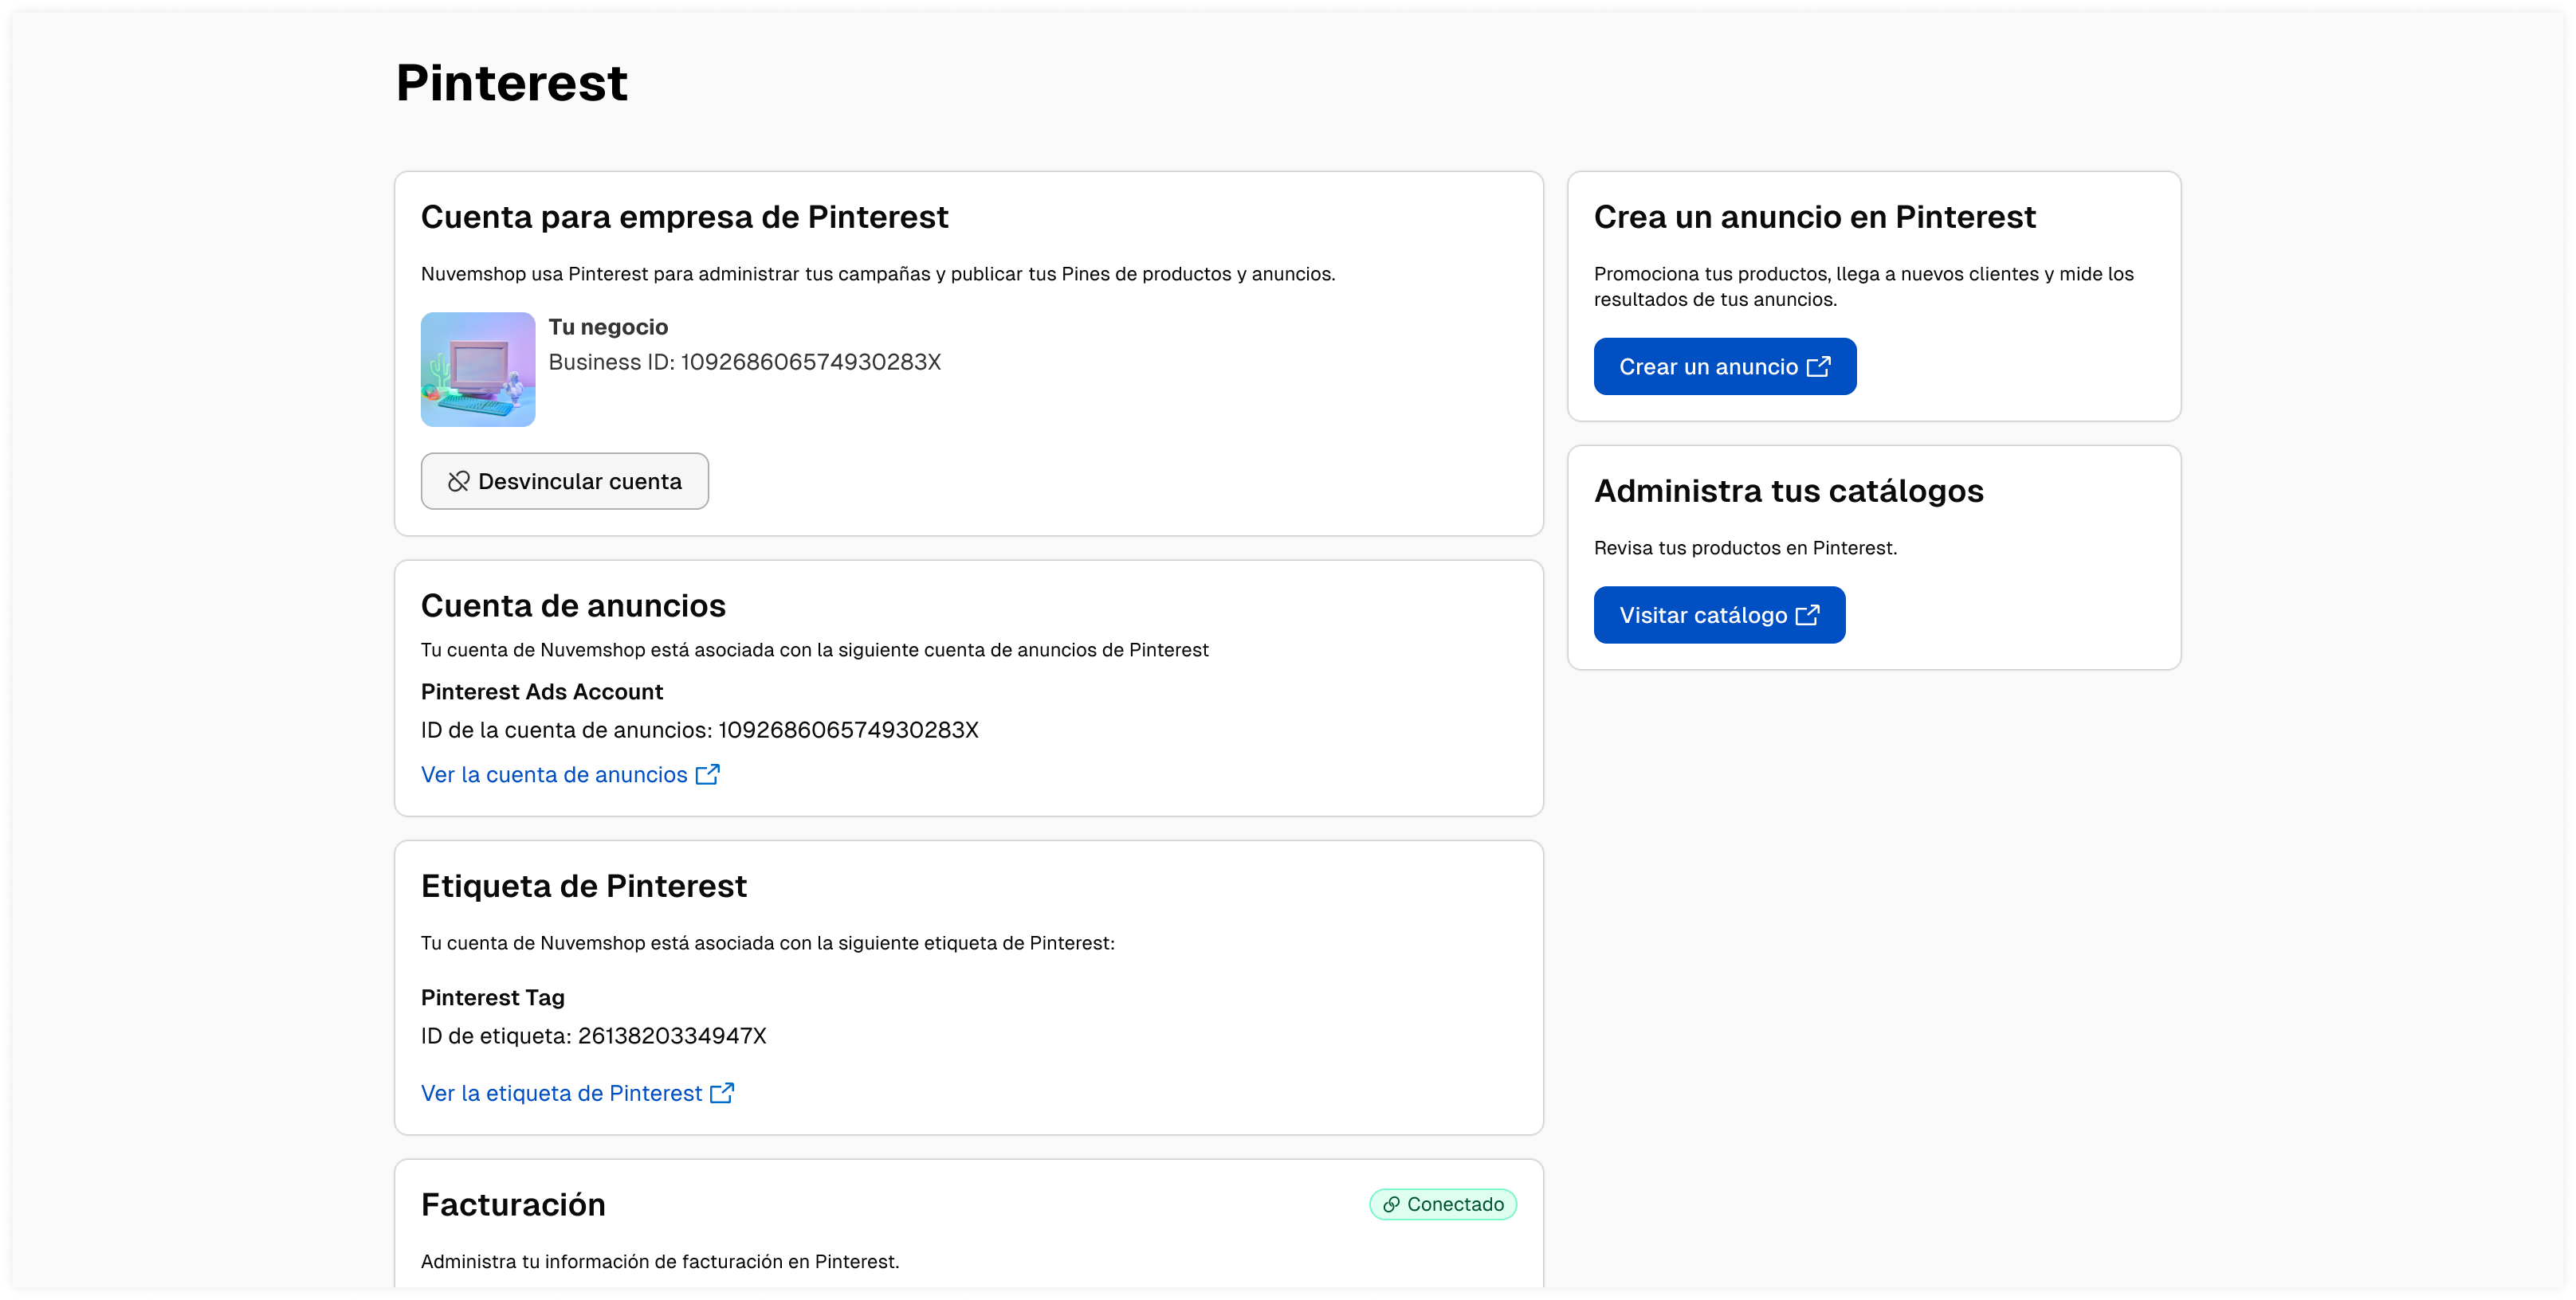Click external-link icon on Visitar catálogo
Viewport: 2576px width, 1300px height.
click(1807, 614)
